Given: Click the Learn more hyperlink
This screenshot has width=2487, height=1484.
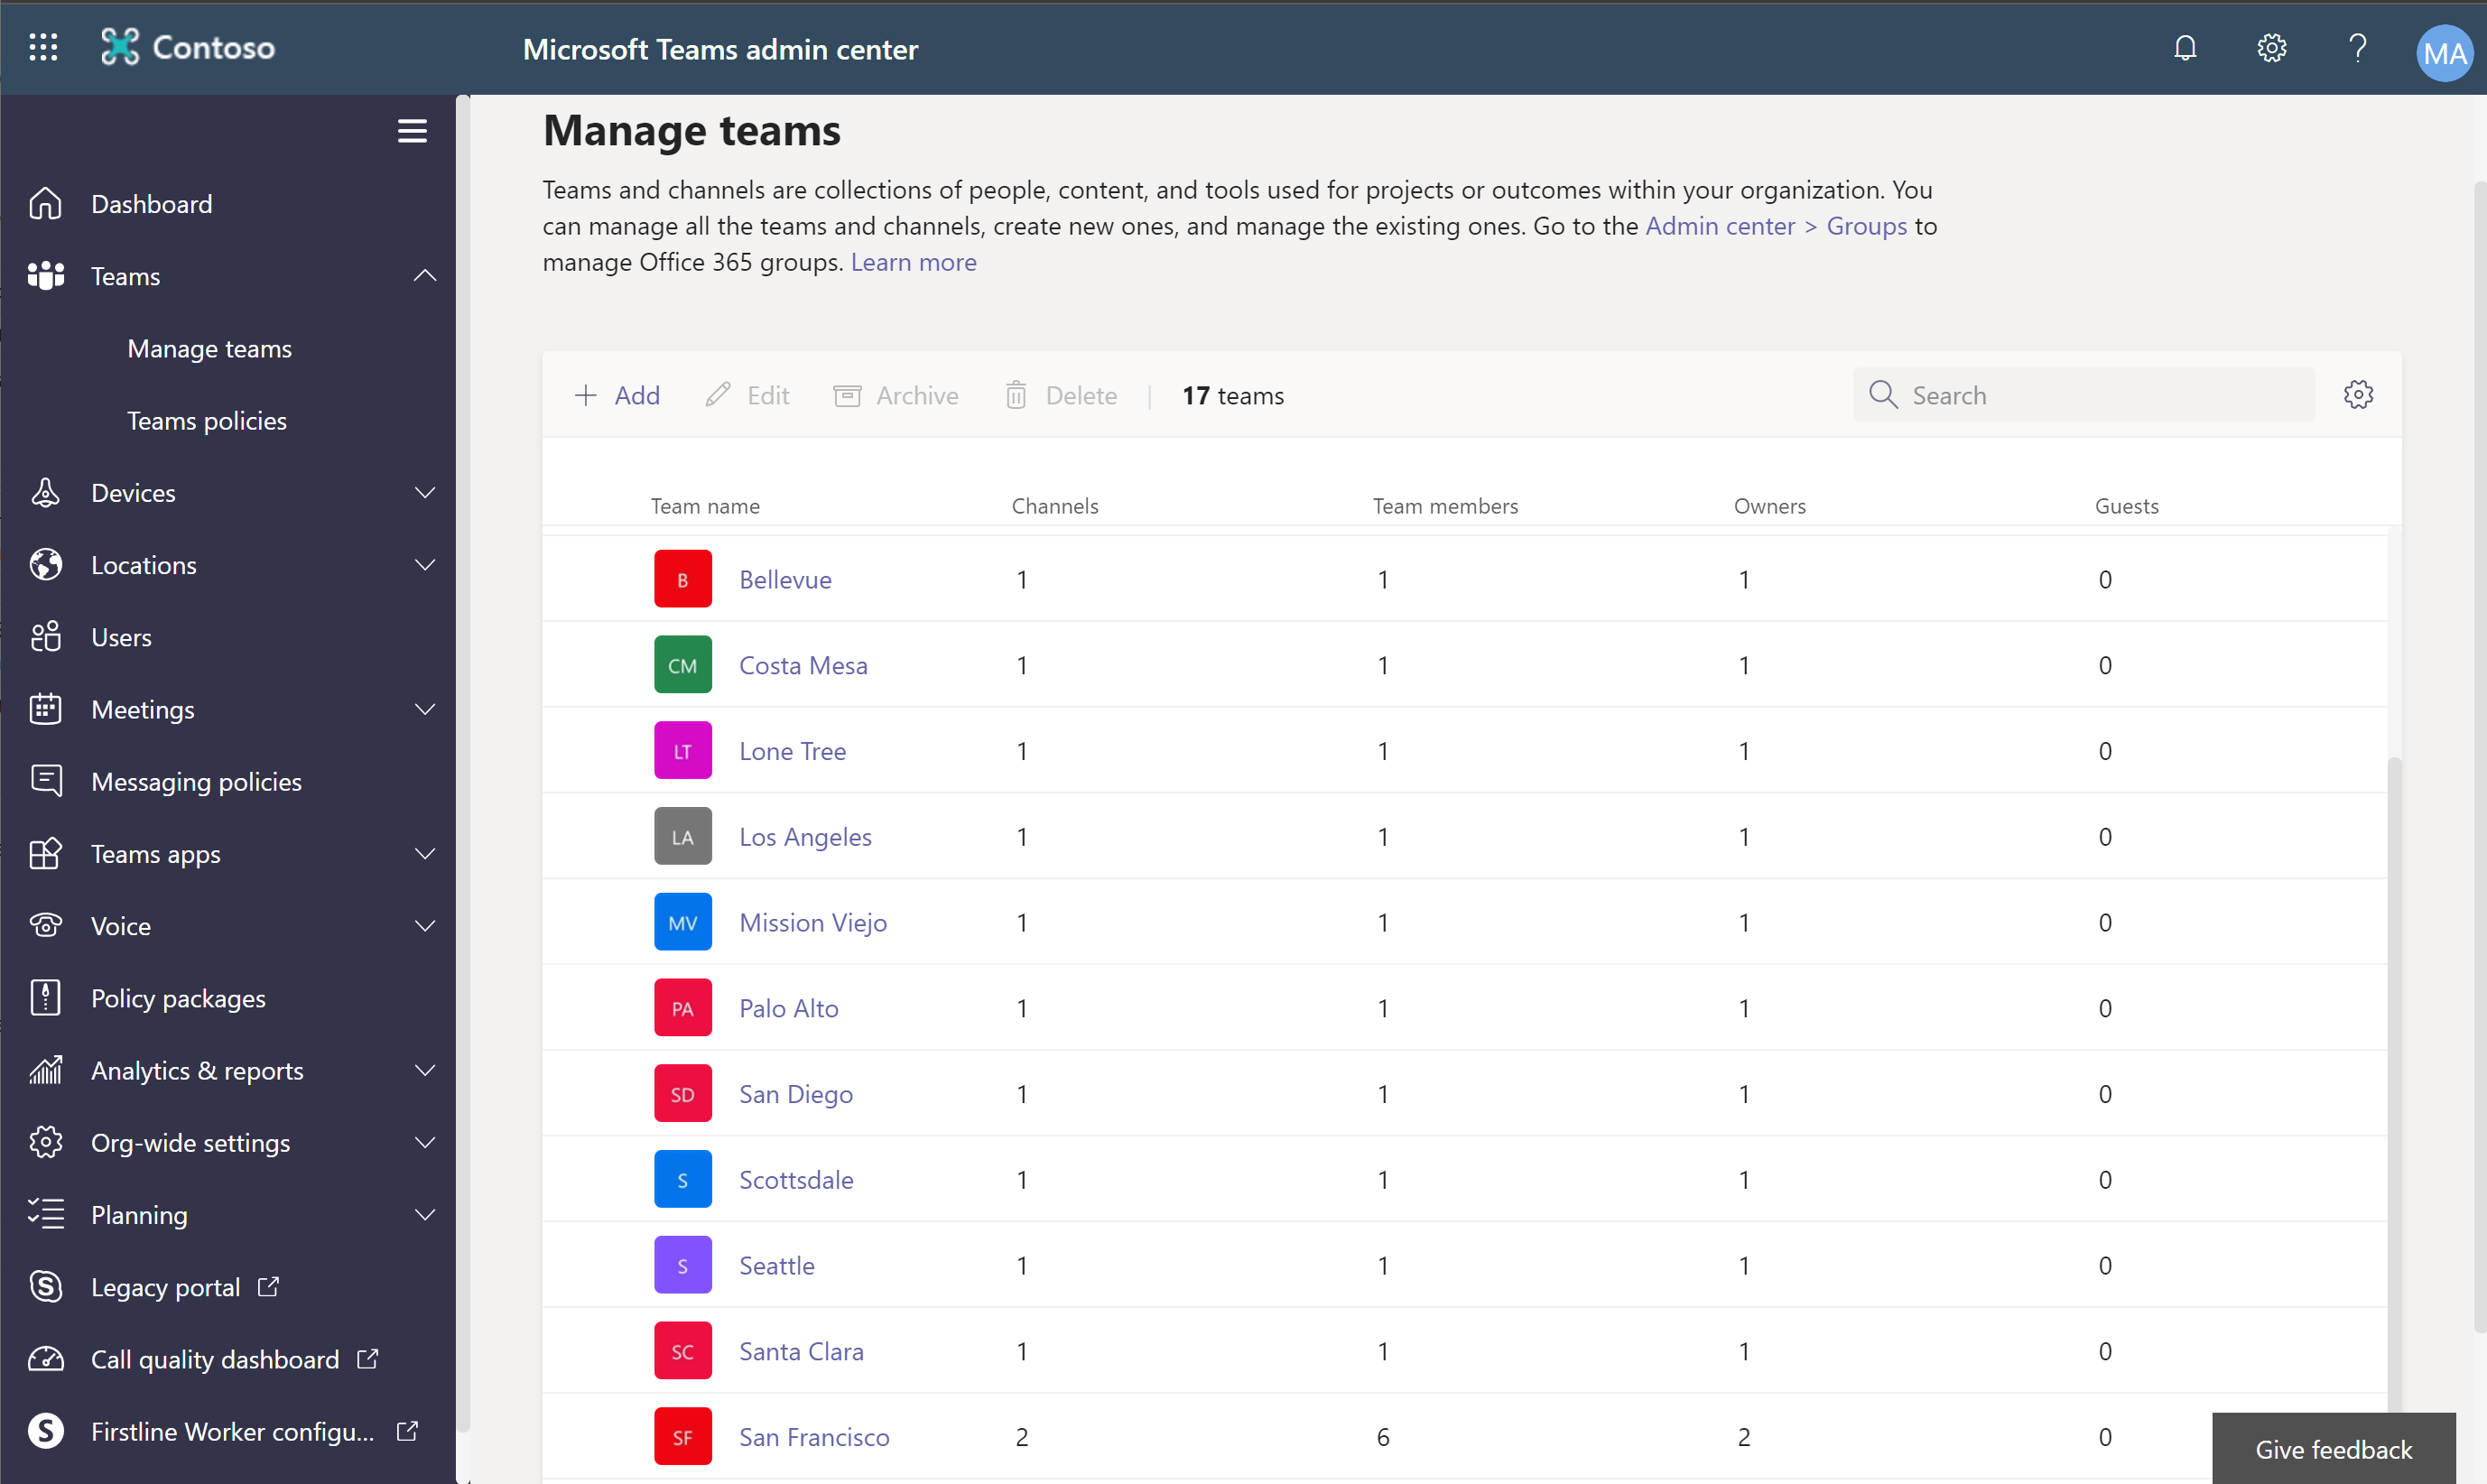Looking at the screenshot, I should (914, 262).
